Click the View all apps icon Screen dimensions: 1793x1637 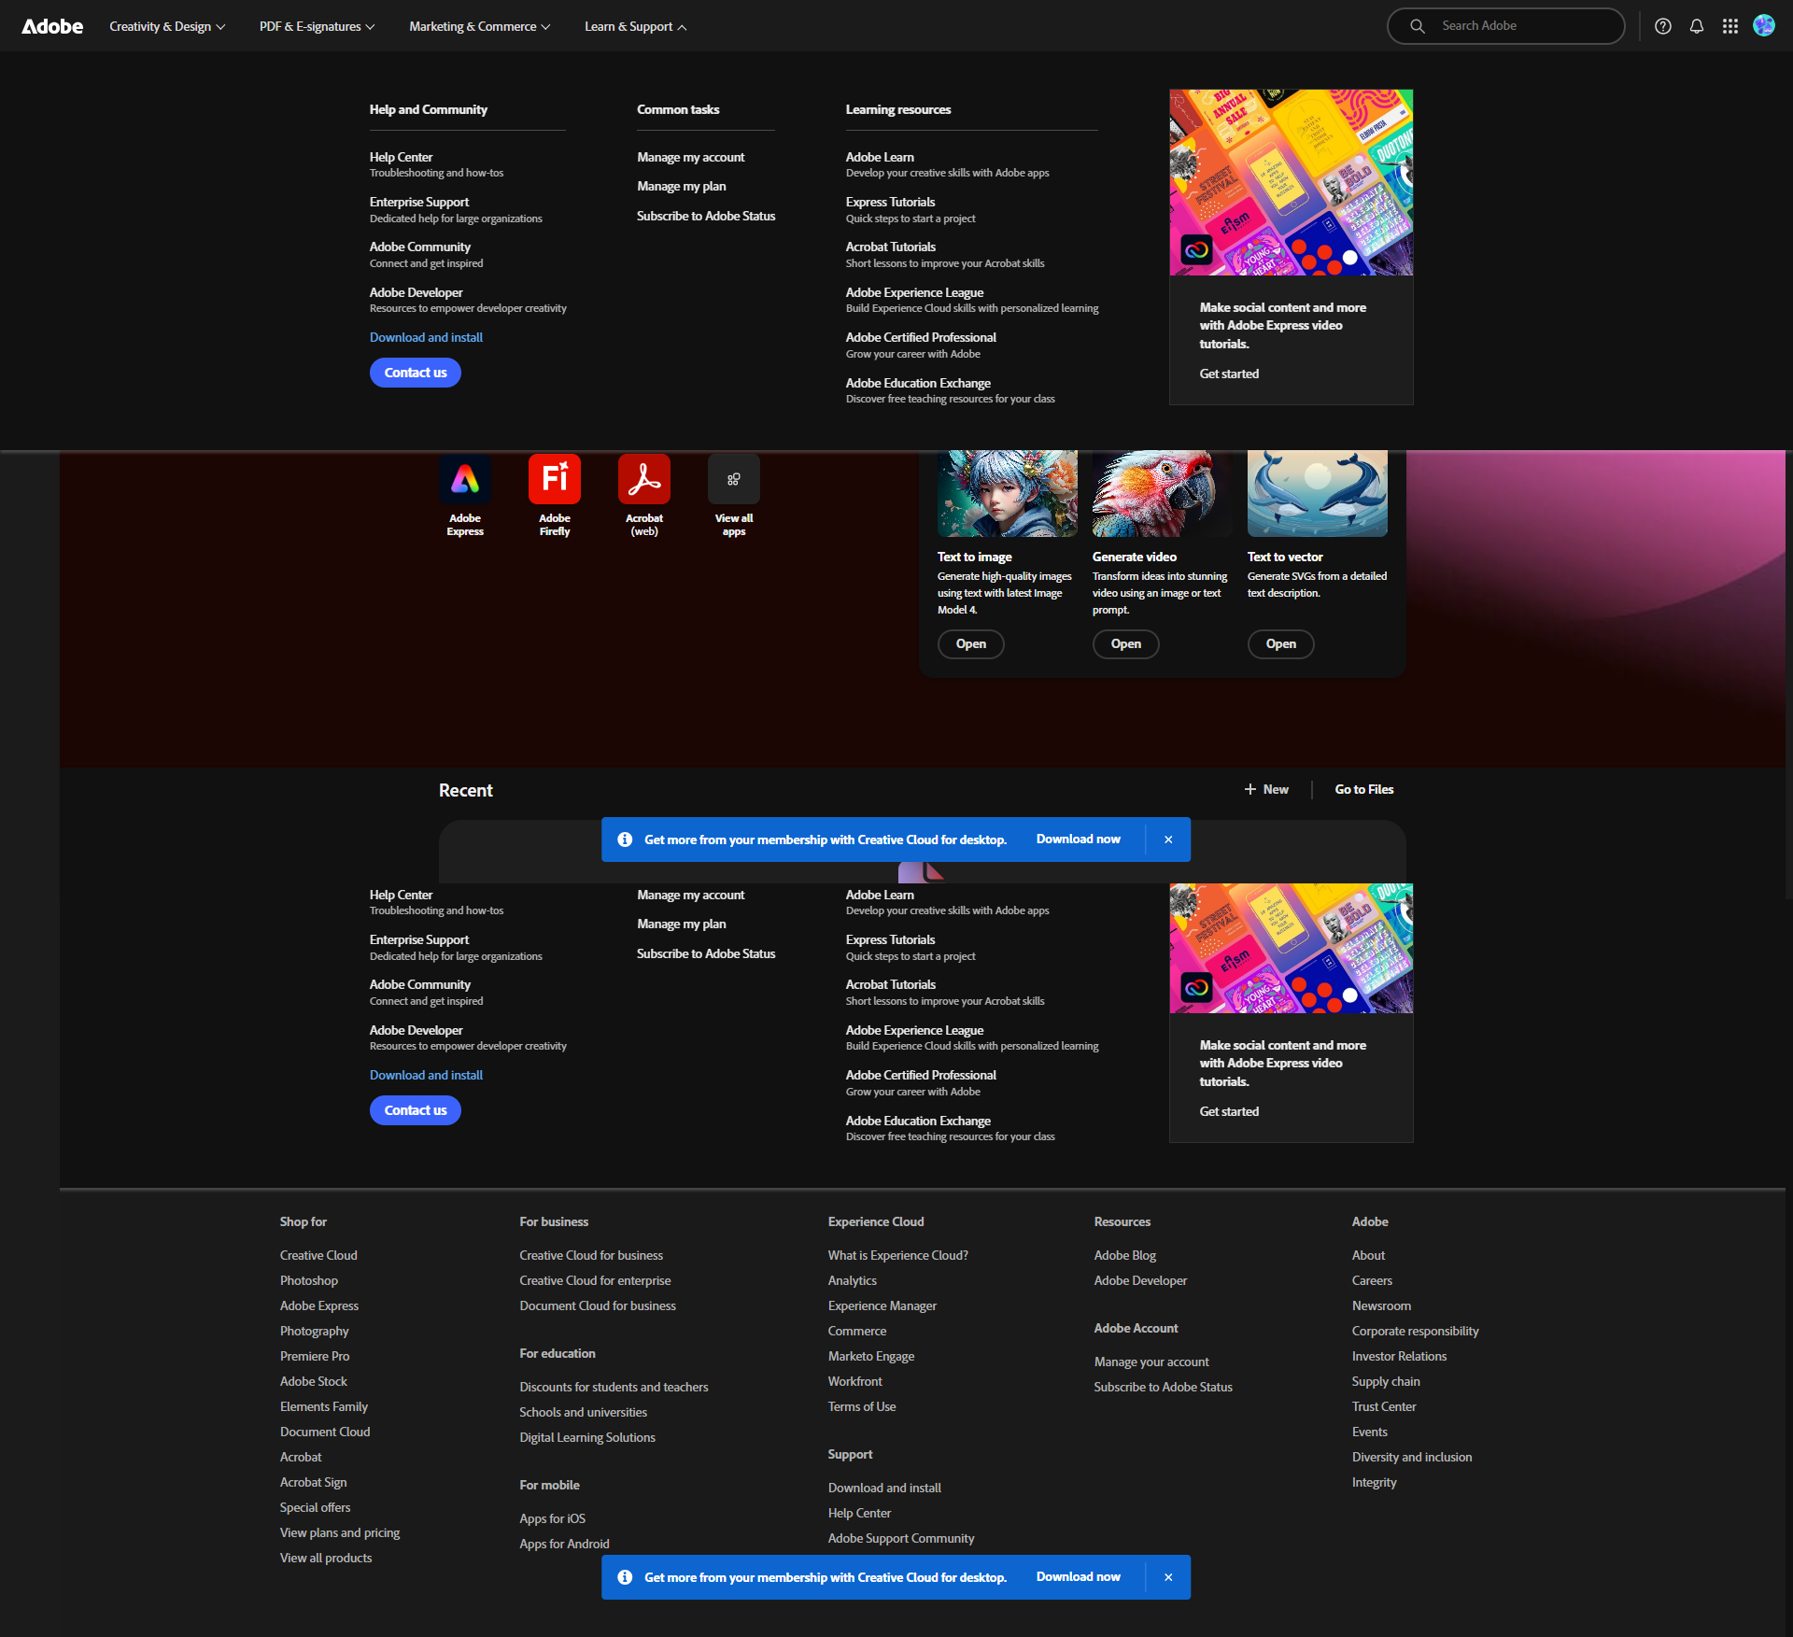point(734,479)
